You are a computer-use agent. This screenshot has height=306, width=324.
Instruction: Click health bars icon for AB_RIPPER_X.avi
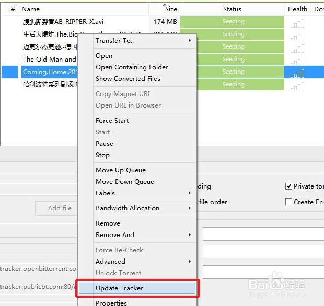297,23
